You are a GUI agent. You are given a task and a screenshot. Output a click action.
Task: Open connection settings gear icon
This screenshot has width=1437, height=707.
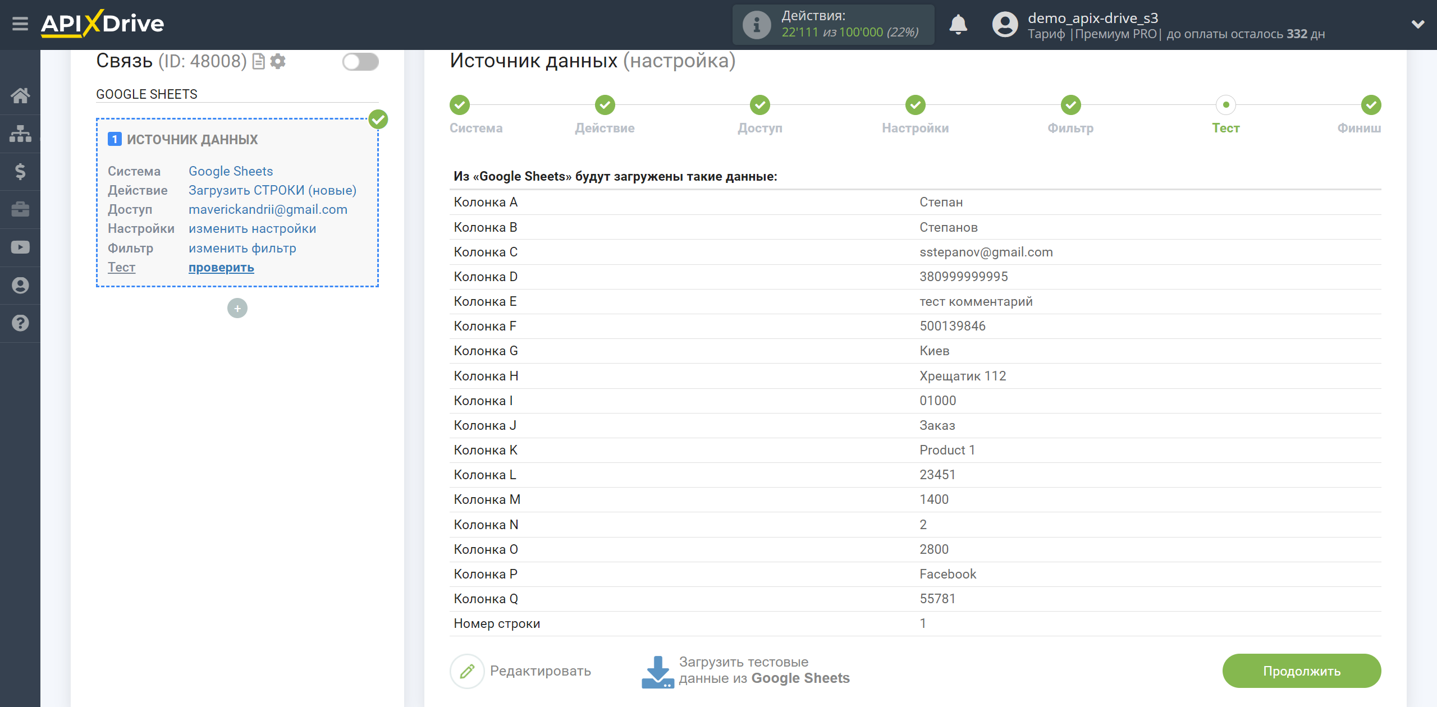tap(278, 61)
